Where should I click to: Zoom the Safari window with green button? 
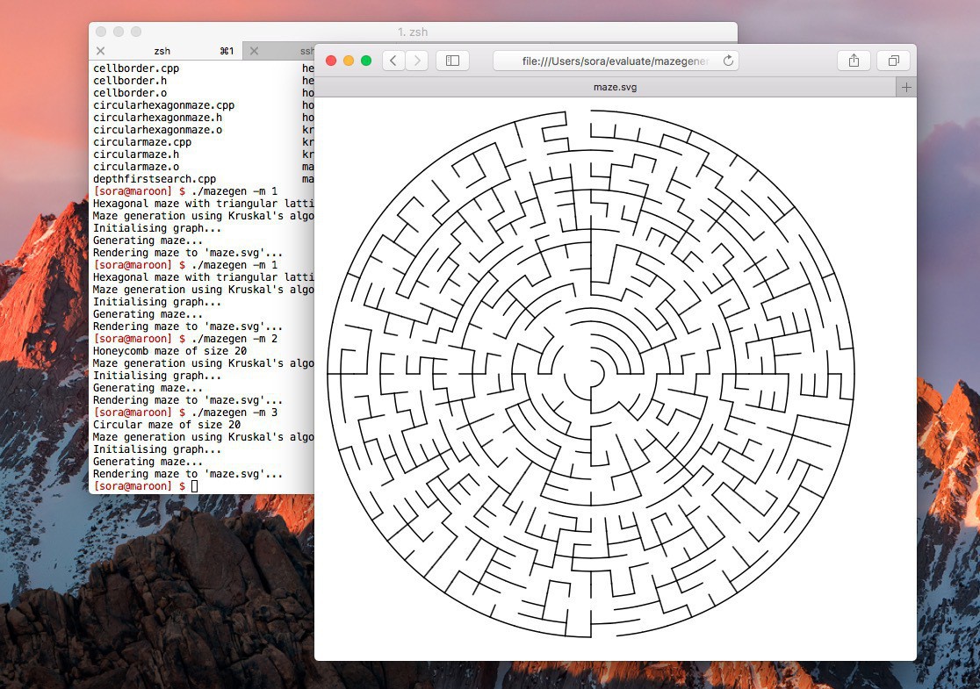366,61
